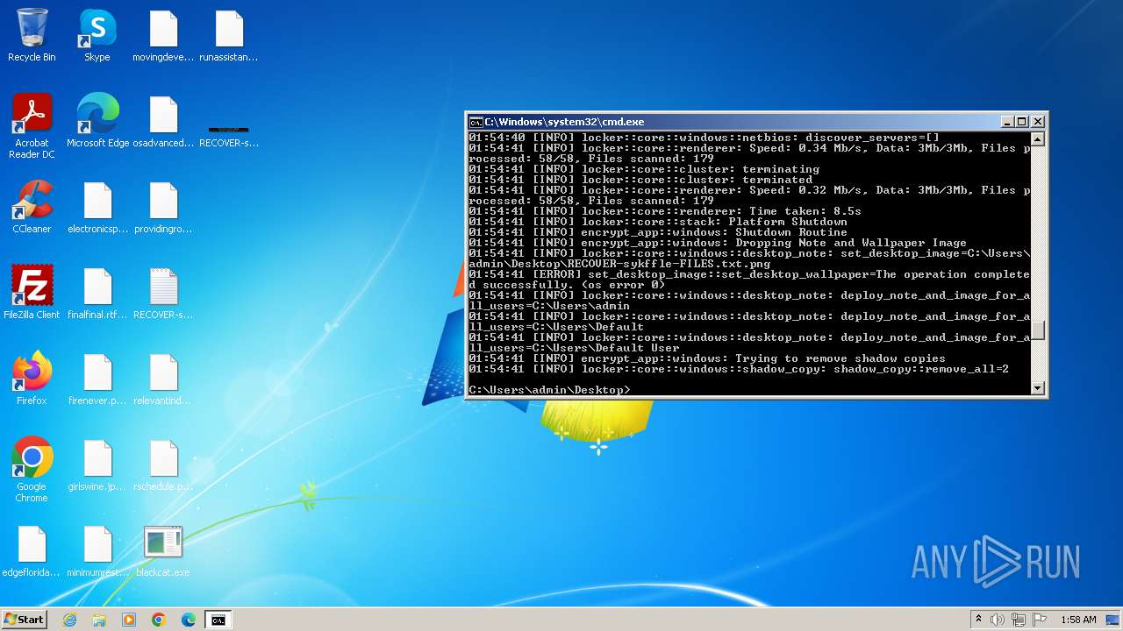
Task: Click the cmd vertical scrollbar thumb
Action: click(1038, 330)
